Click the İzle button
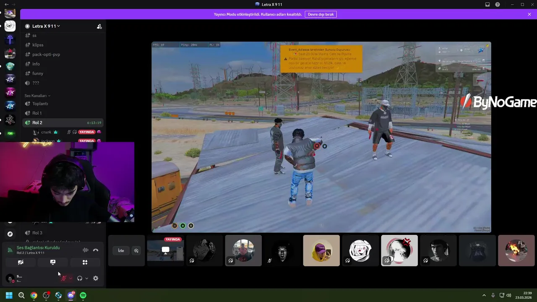537x302 pixels. (121, 250)
